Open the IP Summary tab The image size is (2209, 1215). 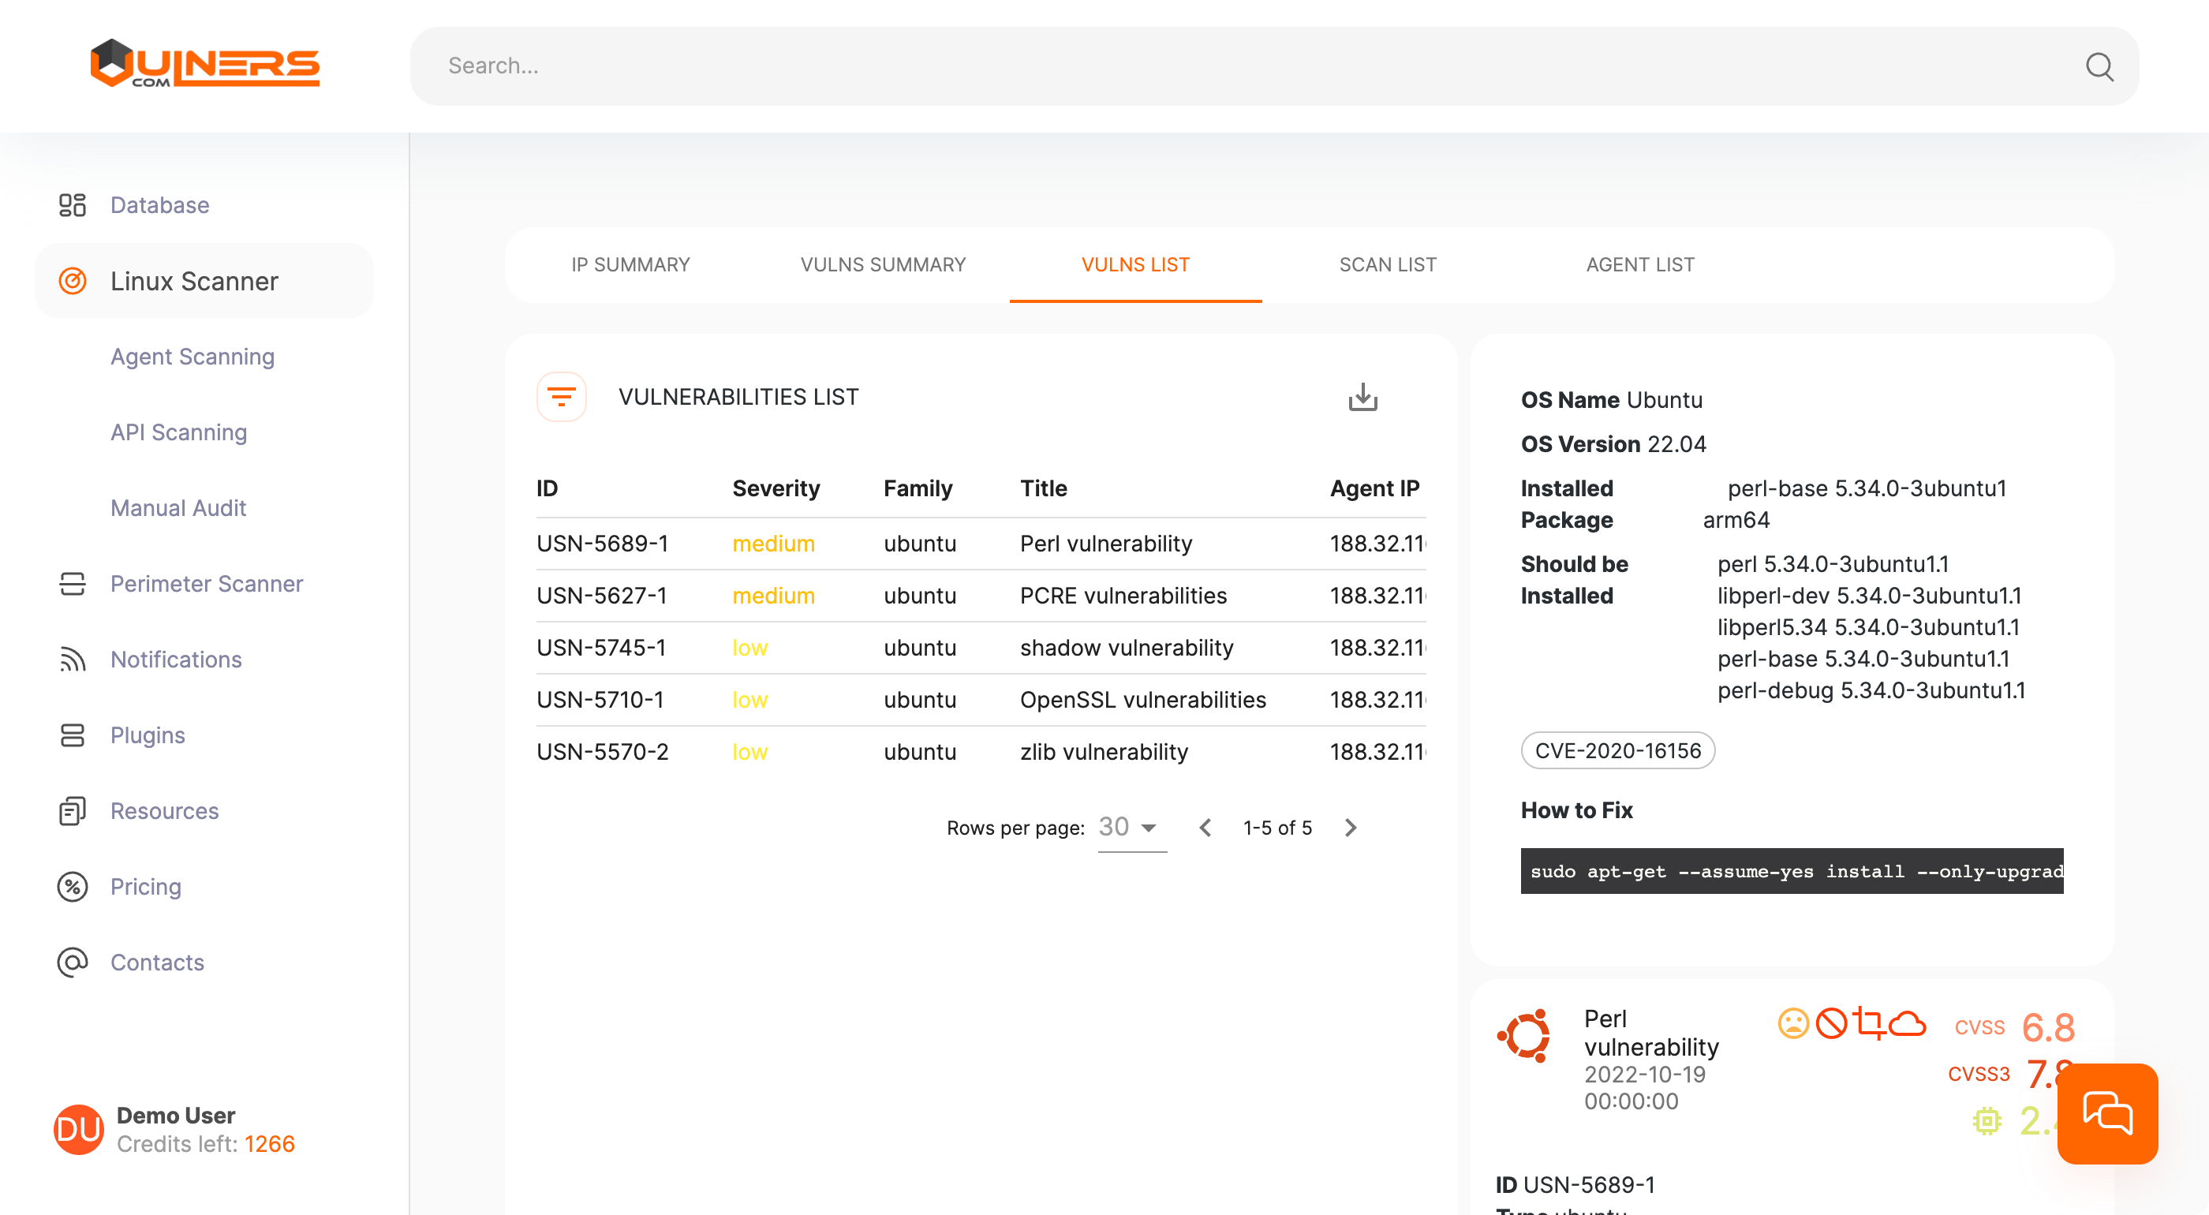pyautogui.click(x=630, y=264)
